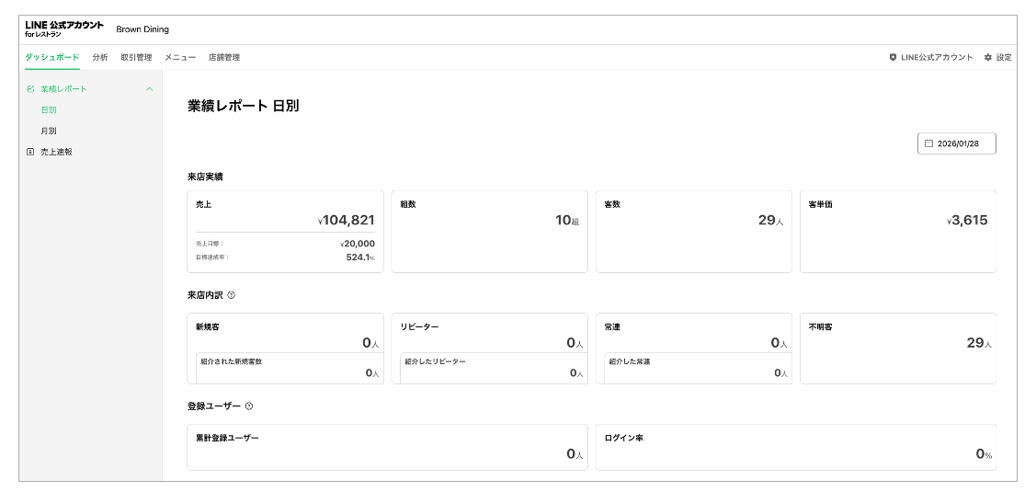1036x503 pixels.
Task: Open the 取引管理 tab
Action: point(136,57)
